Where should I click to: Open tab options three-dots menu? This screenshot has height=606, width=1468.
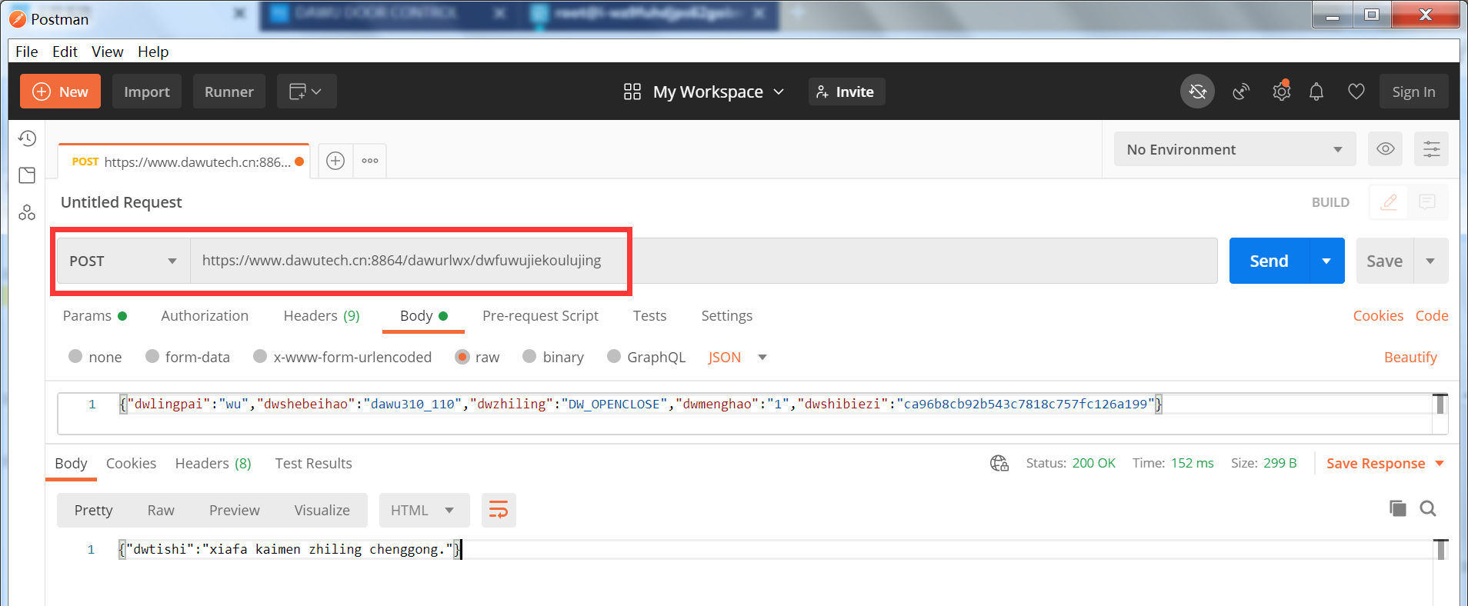point(370,161)
